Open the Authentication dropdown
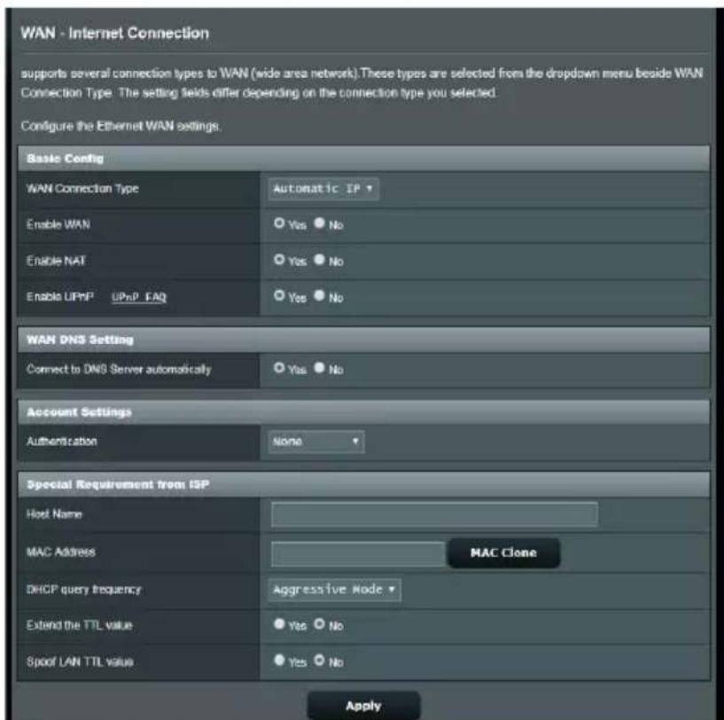The image size is (724, 720). [x=315, y=442]
